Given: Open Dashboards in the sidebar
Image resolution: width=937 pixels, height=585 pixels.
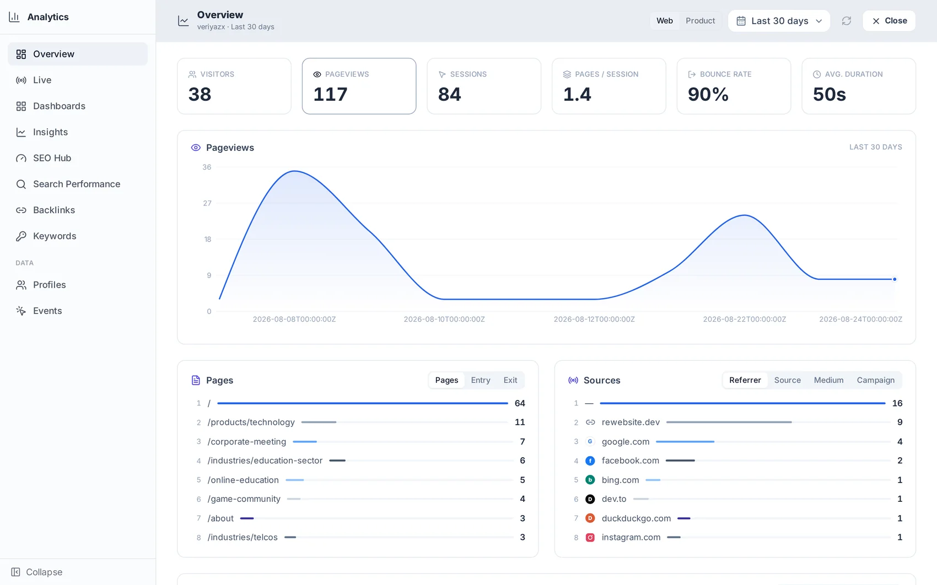Looking at the screenshot, I should coord(78,106).
